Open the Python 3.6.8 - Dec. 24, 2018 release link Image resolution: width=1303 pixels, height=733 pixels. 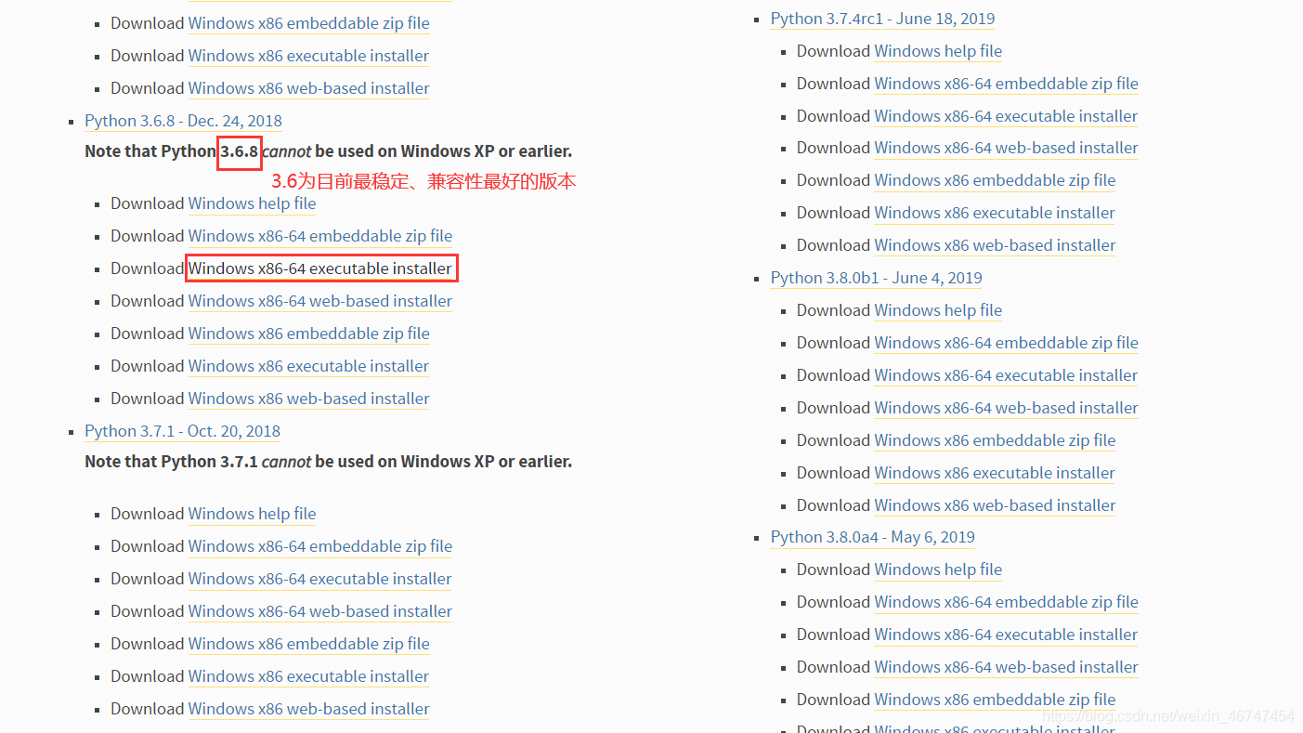(x=183, y=121)
